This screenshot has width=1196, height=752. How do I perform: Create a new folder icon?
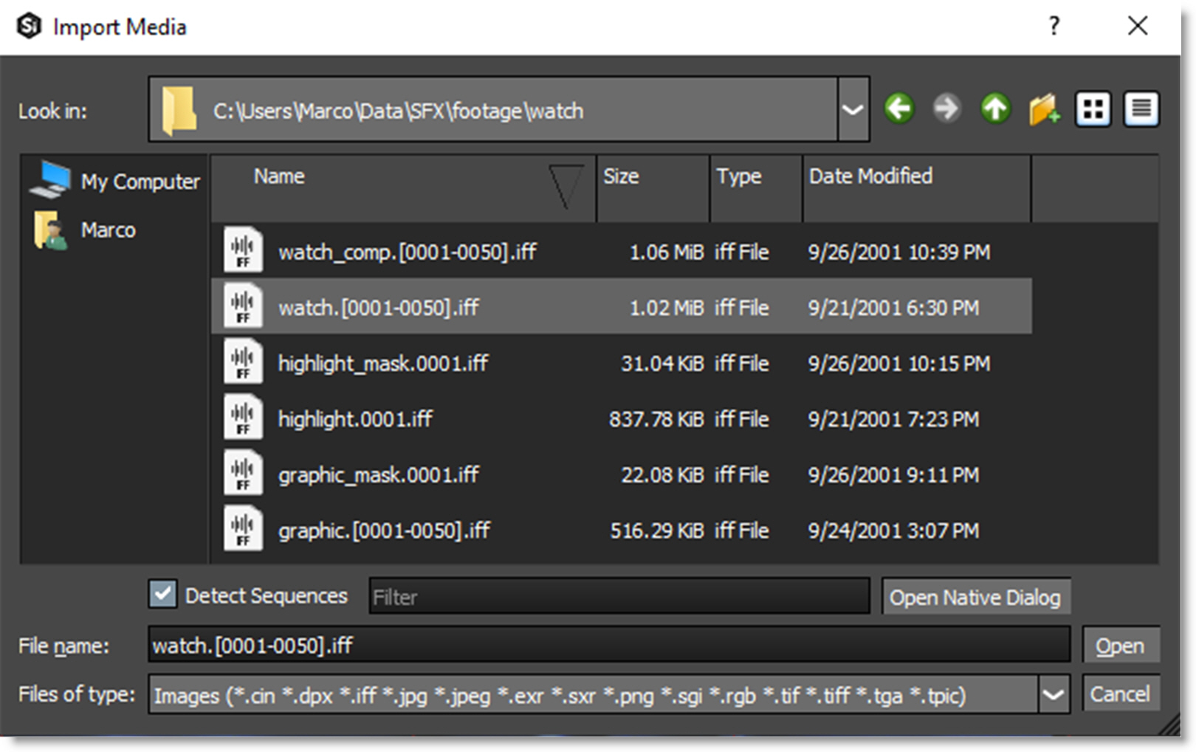pyautogui.click(x=1044, y=110)
